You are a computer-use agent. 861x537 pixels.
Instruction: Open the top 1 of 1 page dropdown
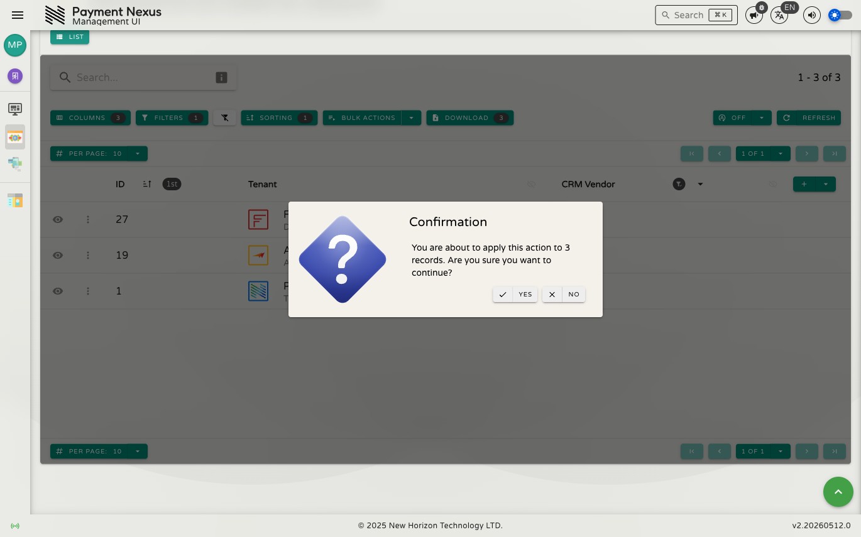click(x=763, y=153)
